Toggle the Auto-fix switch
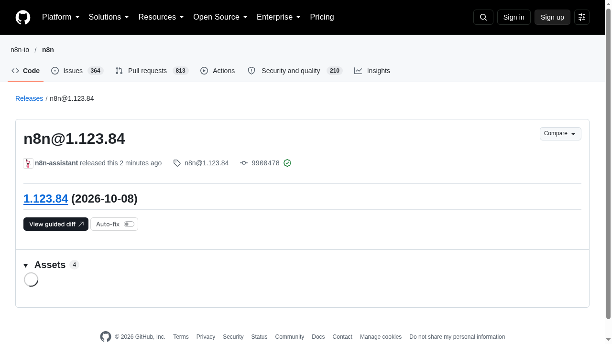 [129, 224]
